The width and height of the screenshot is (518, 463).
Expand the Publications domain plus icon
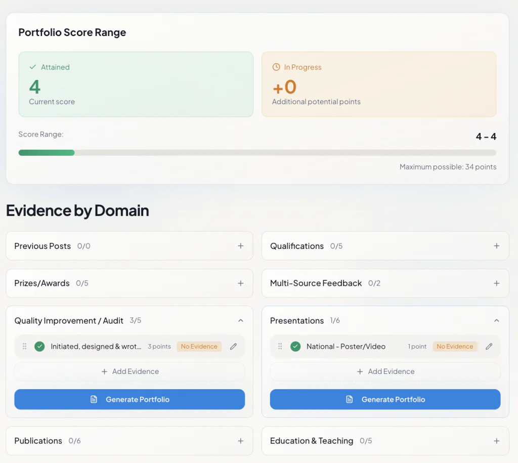(240, 441)
